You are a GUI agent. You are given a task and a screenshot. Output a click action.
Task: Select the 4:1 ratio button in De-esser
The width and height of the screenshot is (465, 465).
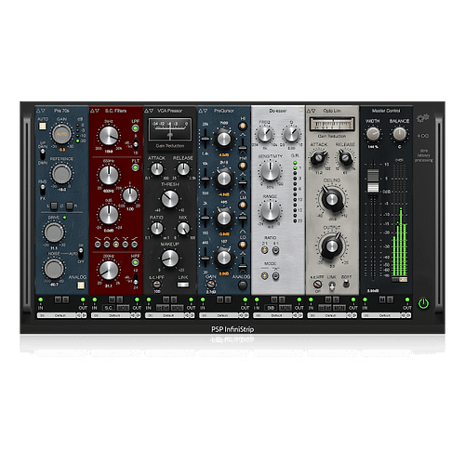pos(275,250)
